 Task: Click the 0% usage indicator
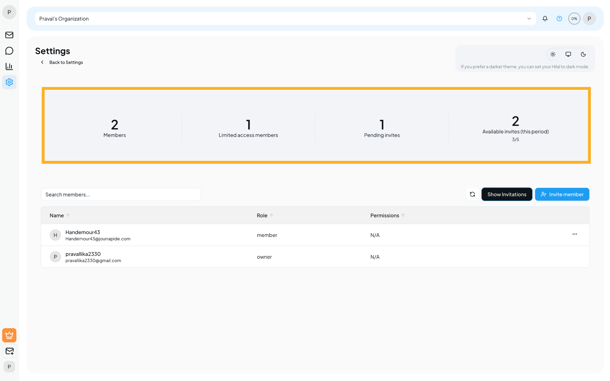coord(574,18)
